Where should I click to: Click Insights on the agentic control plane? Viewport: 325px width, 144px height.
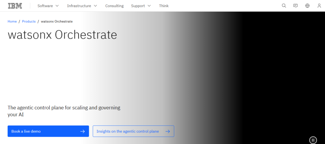133,131
